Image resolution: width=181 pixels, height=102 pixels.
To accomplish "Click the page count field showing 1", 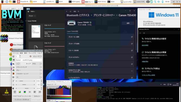I will tap(17, 56).
